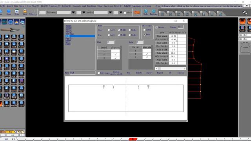
Task: Select the Hide tool icon
Action: coord(7,60)
